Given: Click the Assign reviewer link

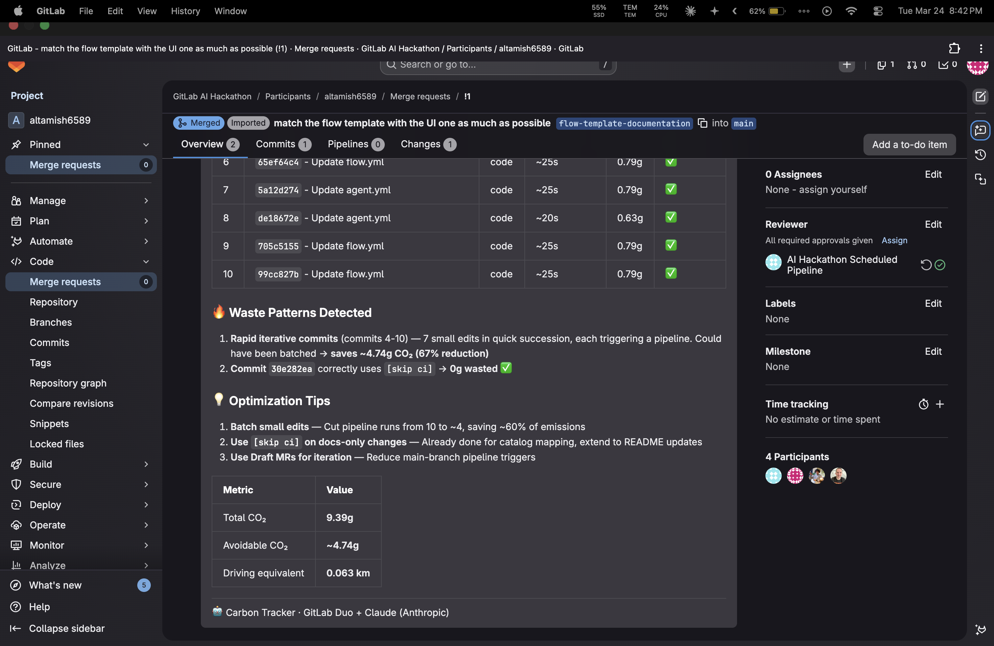Looking at the screenshot, I should pyautogui.click(x=894, y=240).
